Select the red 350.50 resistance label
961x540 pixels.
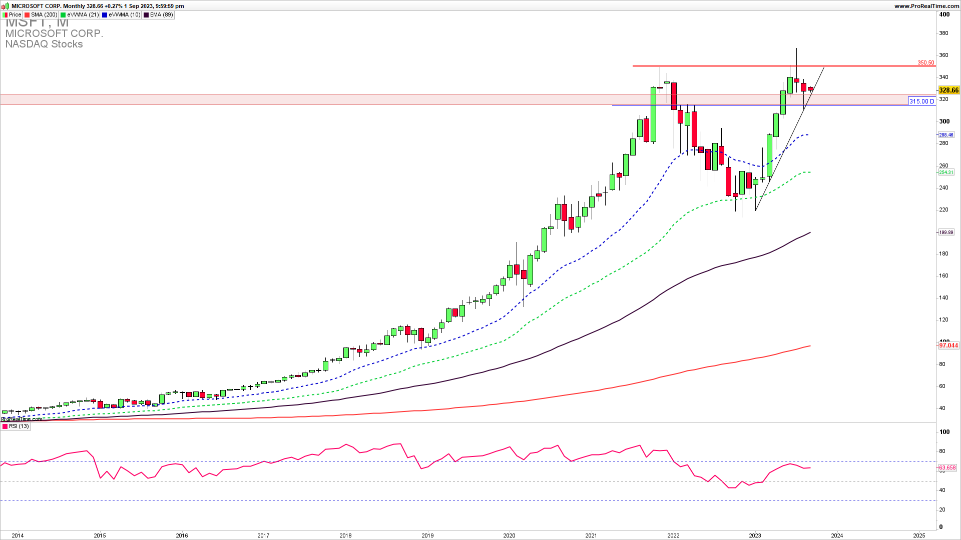925,62
